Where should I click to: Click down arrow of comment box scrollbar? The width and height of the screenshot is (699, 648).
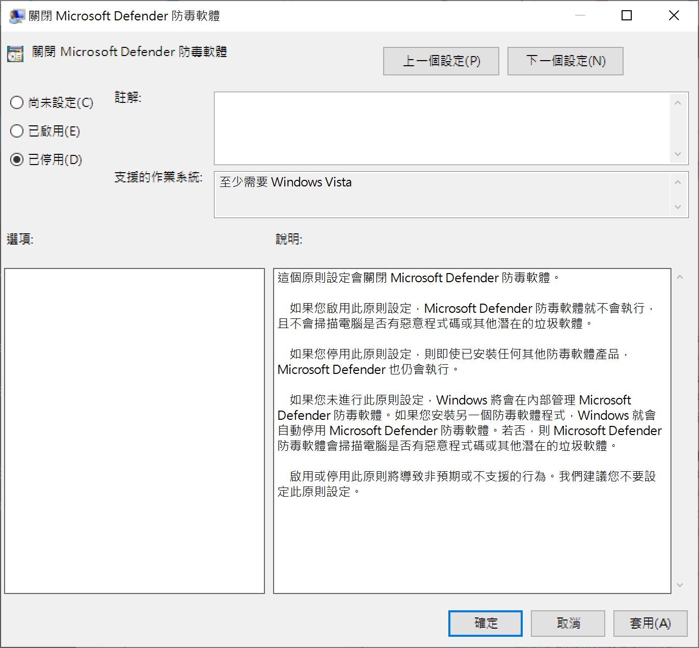(x=678, y=154)
